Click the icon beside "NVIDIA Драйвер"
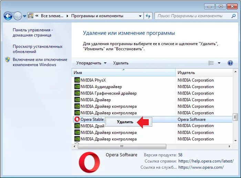241x178 pixels. tap(77, 100)
